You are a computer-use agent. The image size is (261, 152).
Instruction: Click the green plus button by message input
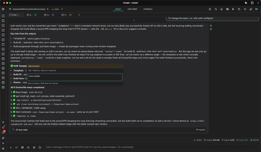pos(11,147)
